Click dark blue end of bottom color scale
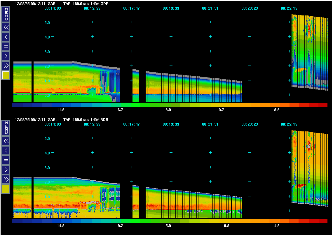Viewport: 333px width, 236px height. (17, 221)
